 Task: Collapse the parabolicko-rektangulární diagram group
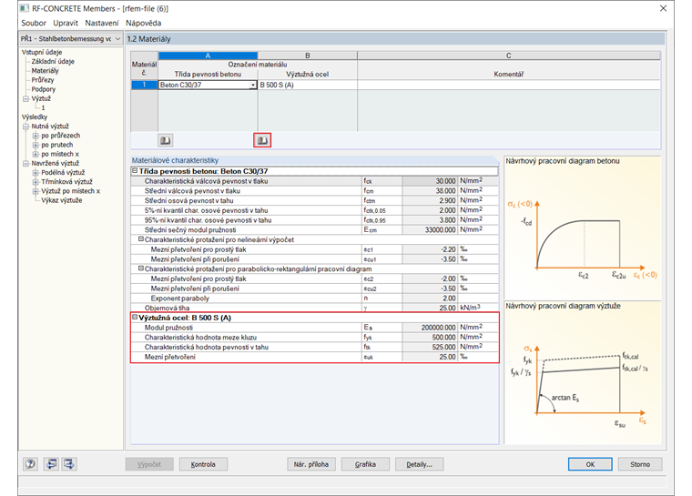141,268
